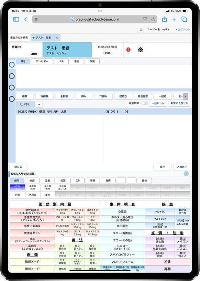Viewport: 200px width, 281px height.
Task: Collapse the order with the [-] marker
Action: click(126, 112)
